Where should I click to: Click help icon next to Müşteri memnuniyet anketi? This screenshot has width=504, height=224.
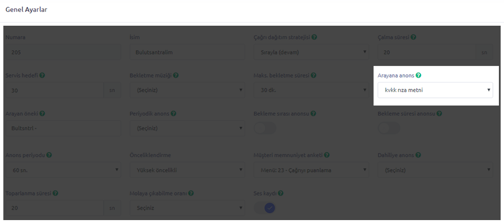[327, 155]
